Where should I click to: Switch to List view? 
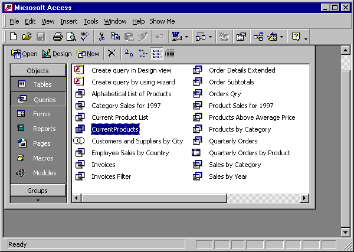tap(157, 54)
